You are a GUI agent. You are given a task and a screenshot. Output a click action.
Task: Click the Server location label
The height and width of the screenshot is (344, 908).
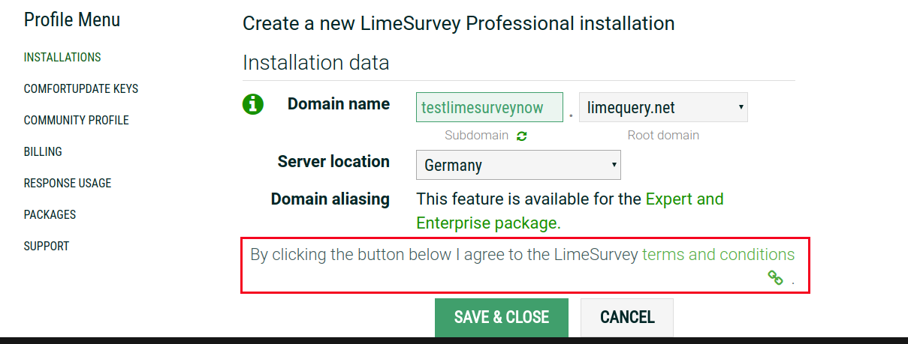(333, 162)
